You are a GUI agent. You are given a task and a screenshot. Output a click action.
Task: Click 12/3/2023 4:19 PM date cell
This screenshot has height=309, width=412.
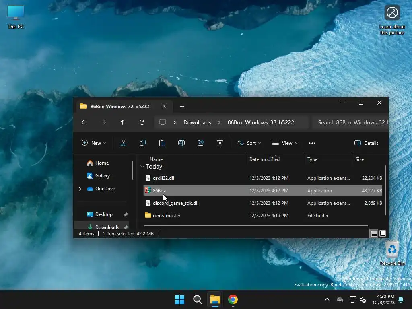[269, 216]
